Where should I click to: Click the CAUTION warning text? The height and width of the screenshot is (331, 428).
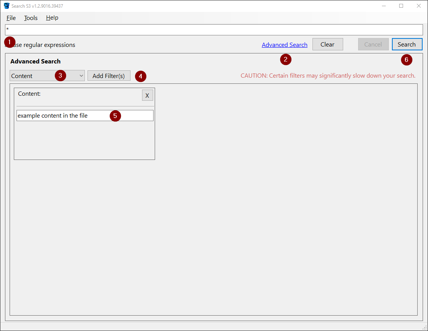click(328, 76)
